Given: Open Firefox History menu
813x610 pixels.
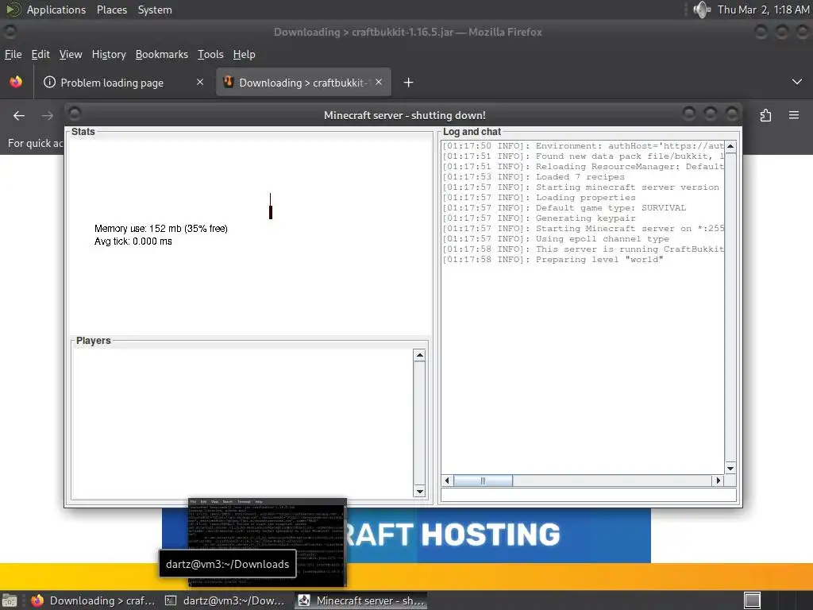Looking at the screenshot, I should coord(109,55).
